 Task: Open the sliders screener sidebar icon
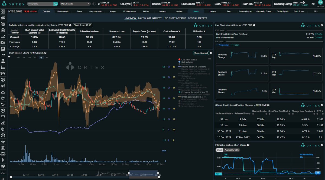(3, 104)
